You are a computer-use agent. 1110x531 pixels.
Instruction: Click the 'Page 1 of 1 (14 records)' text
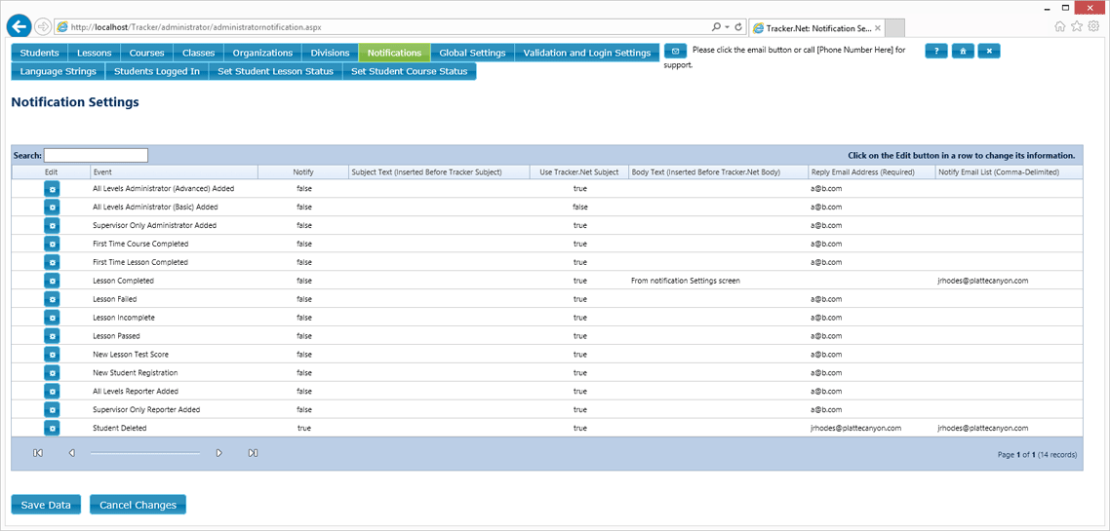(x=1037, y=455)
